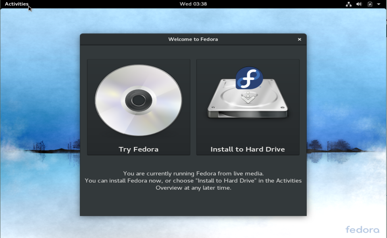Click the live media information paragraph
387x238 pixels.
pos(193,181)
